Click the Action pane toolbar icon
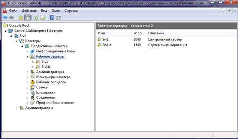238x139 pixels. pyautogui.click(x=58, y=18)
